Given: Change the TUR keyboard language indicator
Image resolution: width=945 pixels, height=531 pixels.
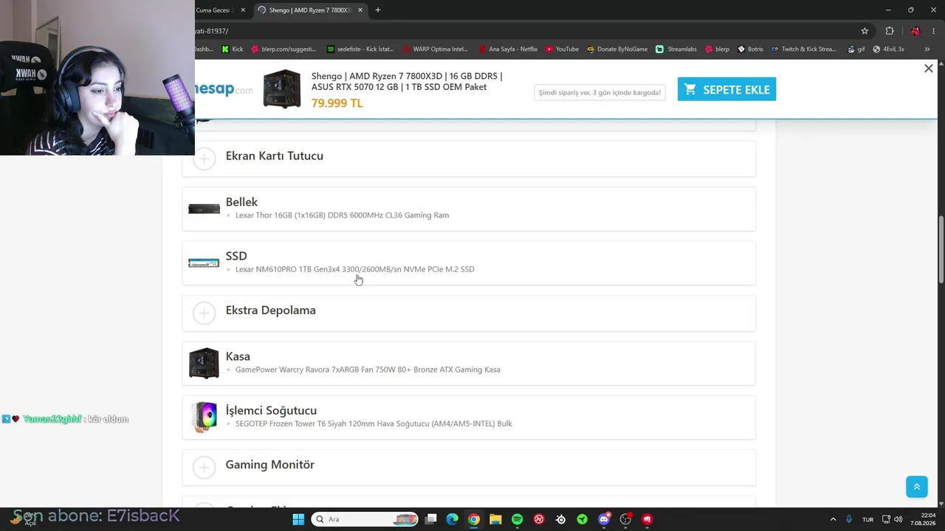Looking at the screenshot, I should pyautogui.click(x=867, y=519).
